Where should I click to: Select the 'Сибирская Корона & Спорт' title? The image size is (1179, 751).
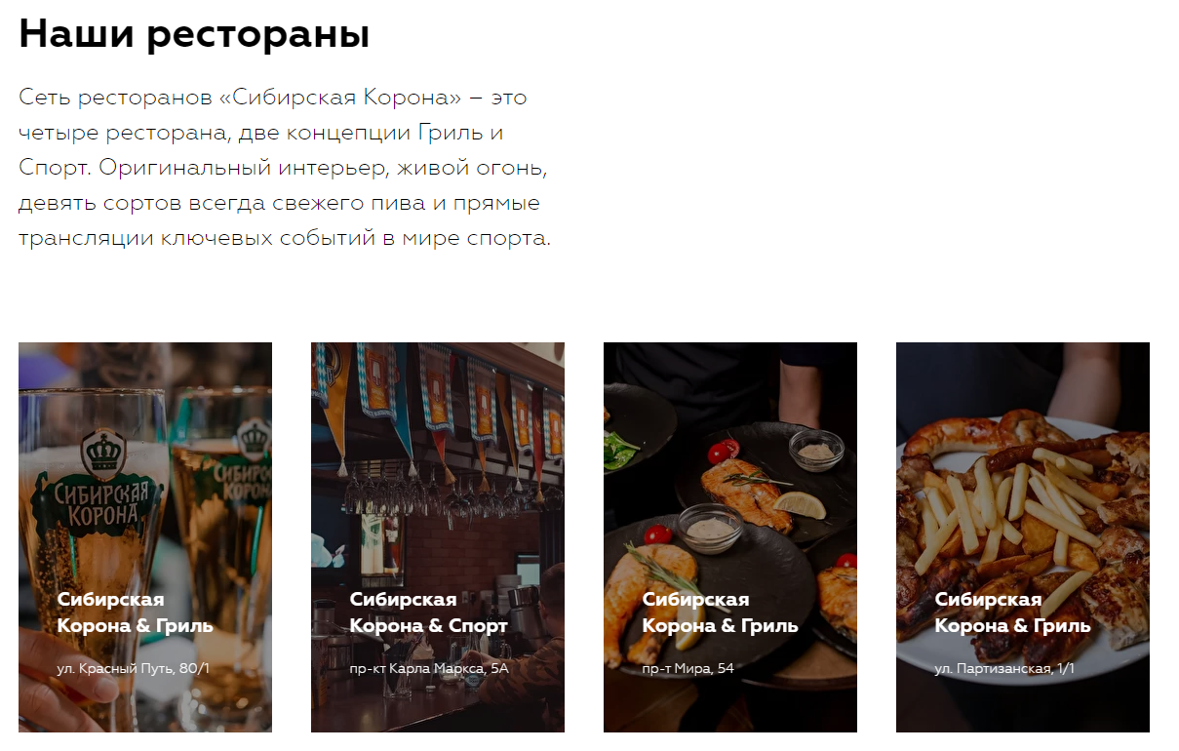[x=428, y=613]
